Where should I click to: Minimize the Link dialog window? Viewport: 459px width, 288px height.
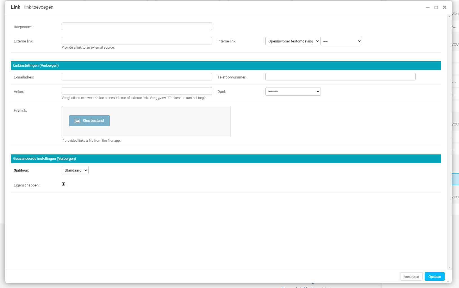(x=428, y=7)
